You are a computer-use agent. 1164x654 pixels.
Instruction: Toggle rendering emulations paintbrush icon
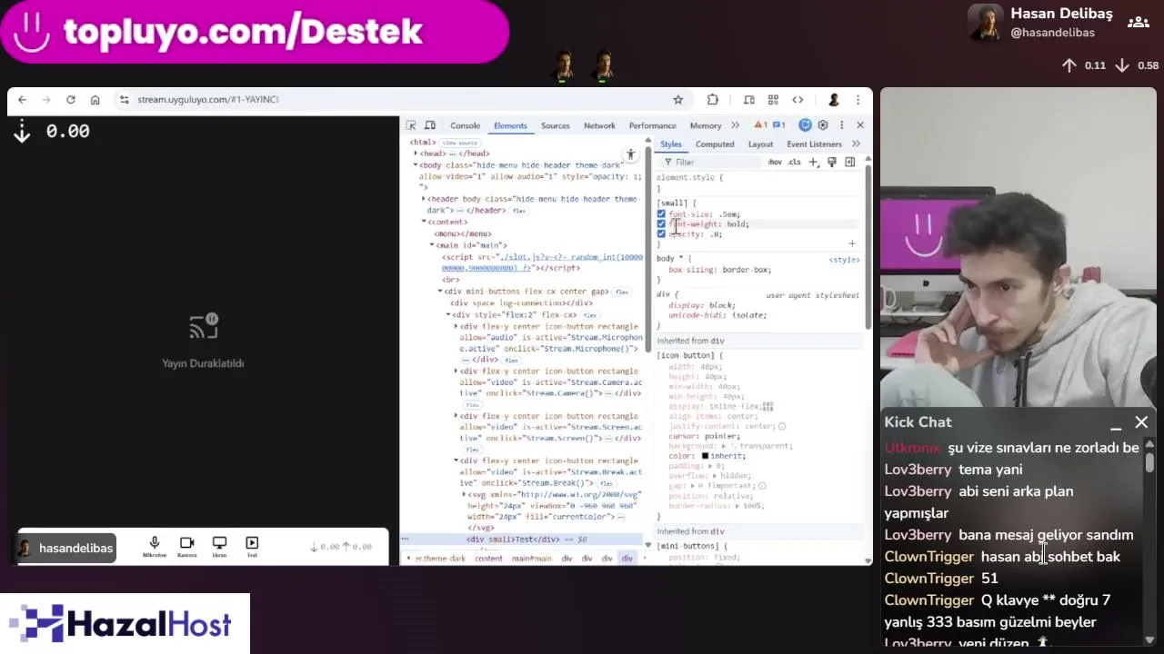coord(831,162)
